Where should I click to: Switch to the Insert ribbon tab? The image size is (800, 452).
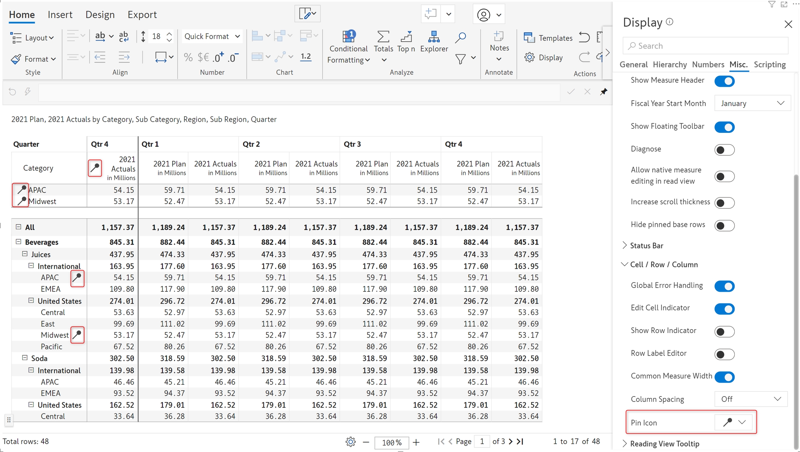60,15
